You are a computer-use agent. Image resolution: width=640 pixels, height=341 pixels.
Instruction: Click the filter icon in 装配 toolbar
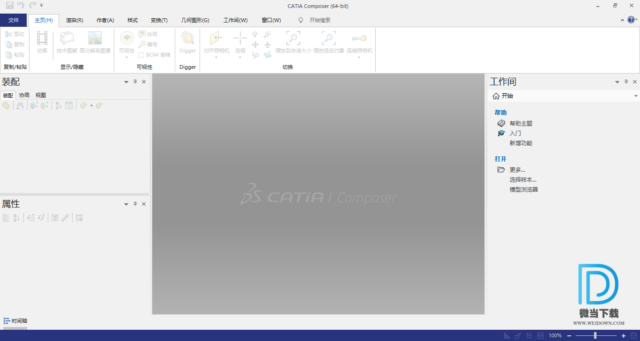tap(20, 106)
